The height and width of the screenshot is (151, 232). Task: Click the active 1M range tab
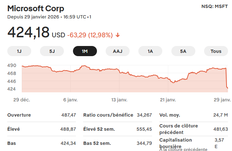coord(85,51)
